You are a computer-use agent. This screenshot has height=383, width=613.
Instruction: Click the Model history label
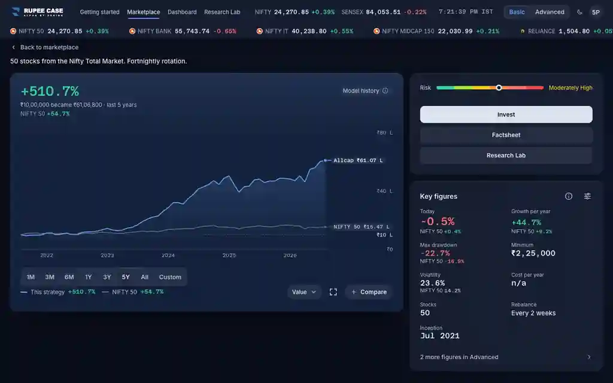(x=361, y=91)
